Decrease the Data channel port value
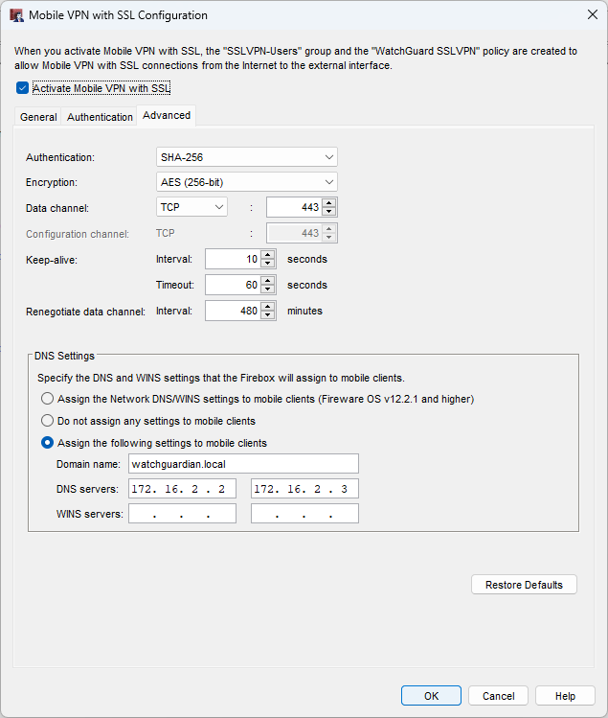 (329, 212)
